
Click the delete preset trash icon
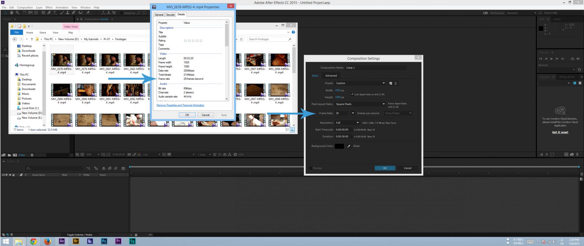(396, 83)
